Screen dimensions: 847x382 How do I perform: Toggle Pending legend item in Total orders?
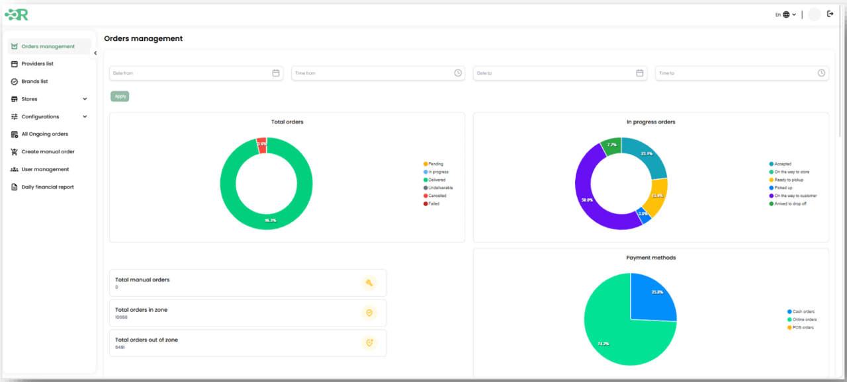pos(435,164)
